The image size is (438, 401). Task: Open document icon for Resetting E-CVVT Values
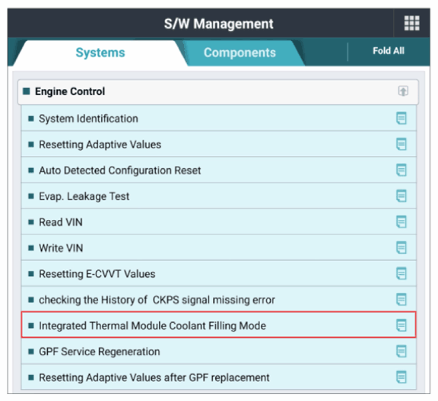pos(401,274)
